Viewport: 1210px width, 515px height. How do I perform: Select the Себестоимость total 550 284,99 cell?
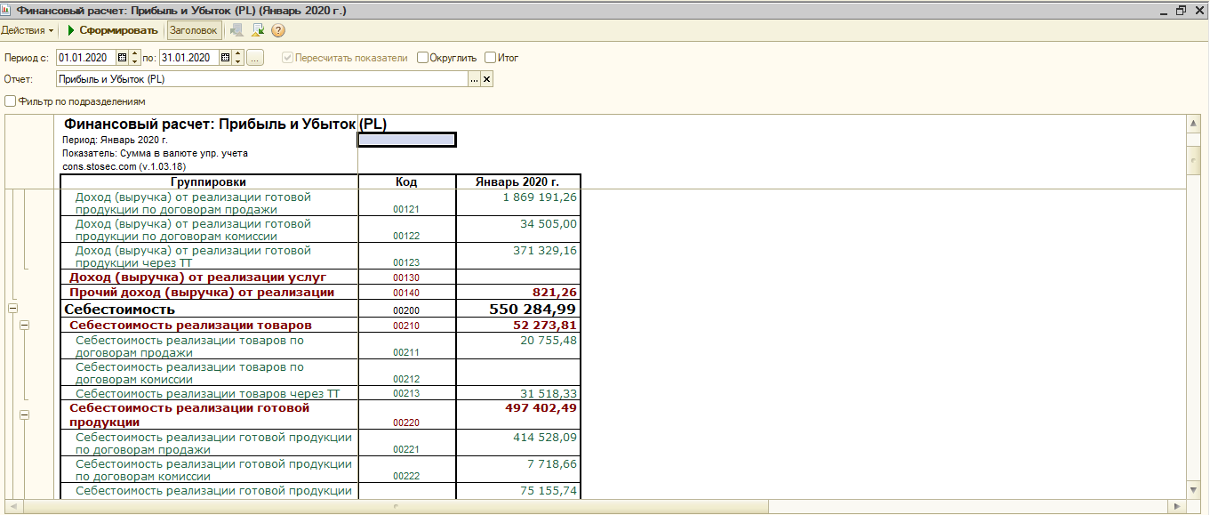click(517, 310)
